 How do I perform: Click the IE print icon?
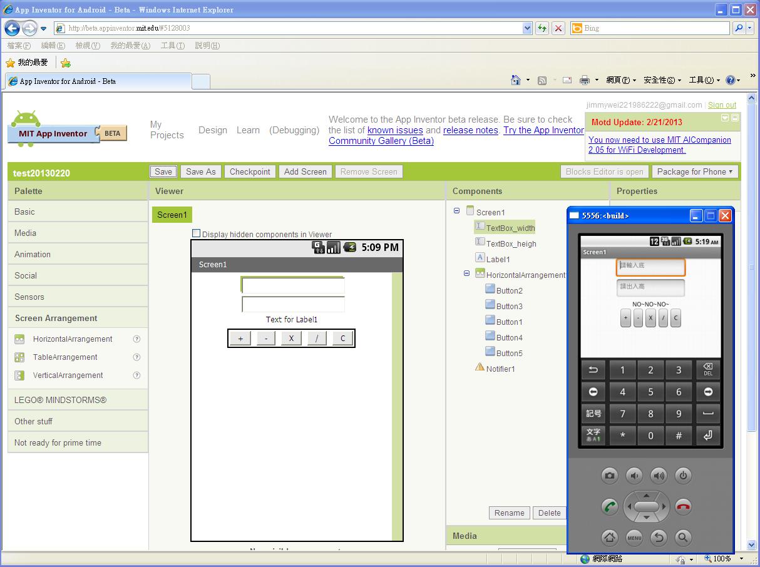coord(585,80)
